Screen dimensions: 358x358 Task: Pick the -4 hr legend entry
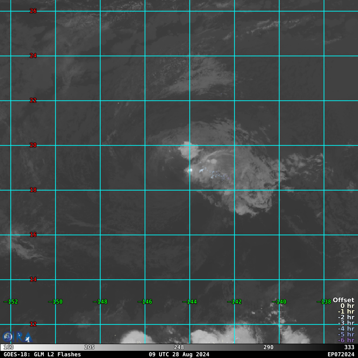(346, 328)
